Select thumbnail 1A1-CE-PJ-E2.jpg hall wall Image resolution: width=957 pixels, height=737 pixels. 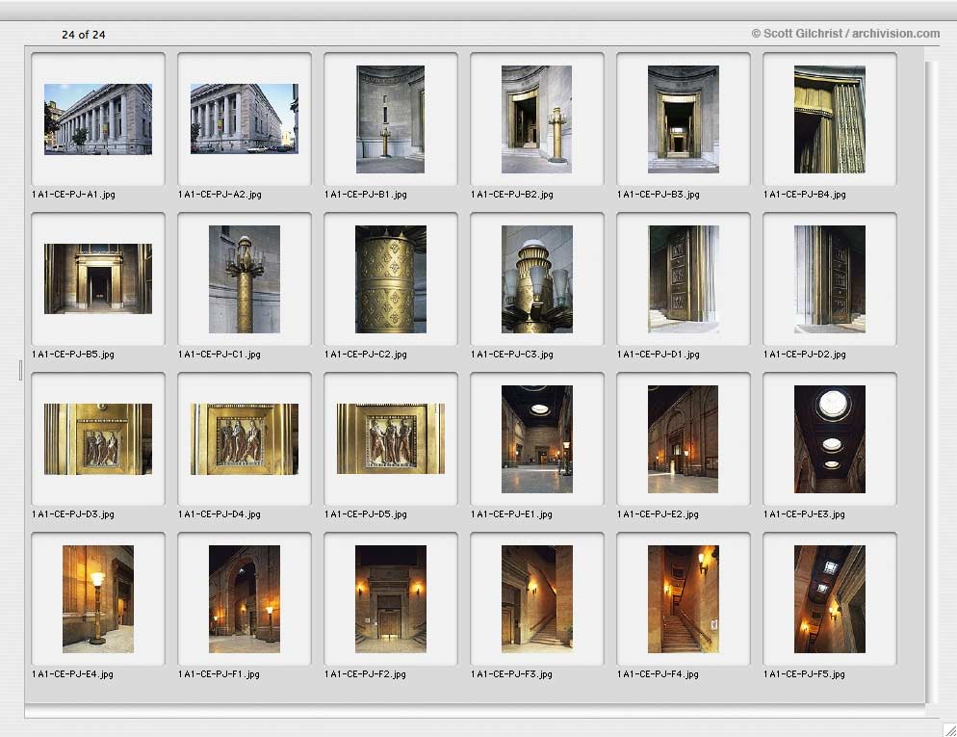point(683,439)
